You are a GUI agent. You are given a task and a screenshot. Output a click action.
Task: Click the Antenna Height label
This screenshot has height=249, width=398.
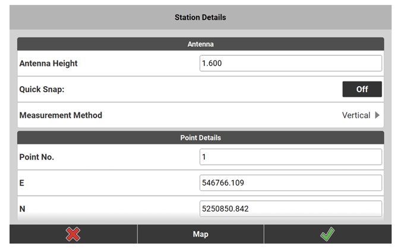tap(49, 64)
